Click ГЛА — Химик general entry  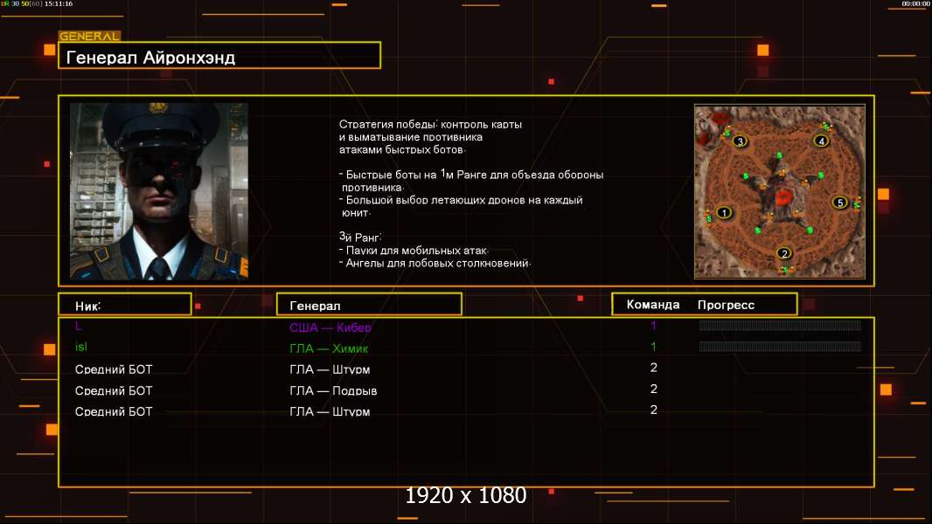pos(329,349)
